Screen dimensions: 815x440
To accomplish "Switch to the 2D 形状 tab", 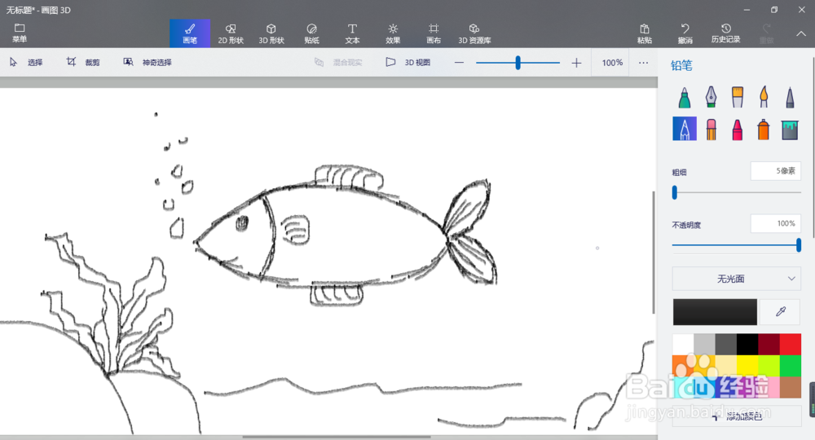I will point(231,33).
